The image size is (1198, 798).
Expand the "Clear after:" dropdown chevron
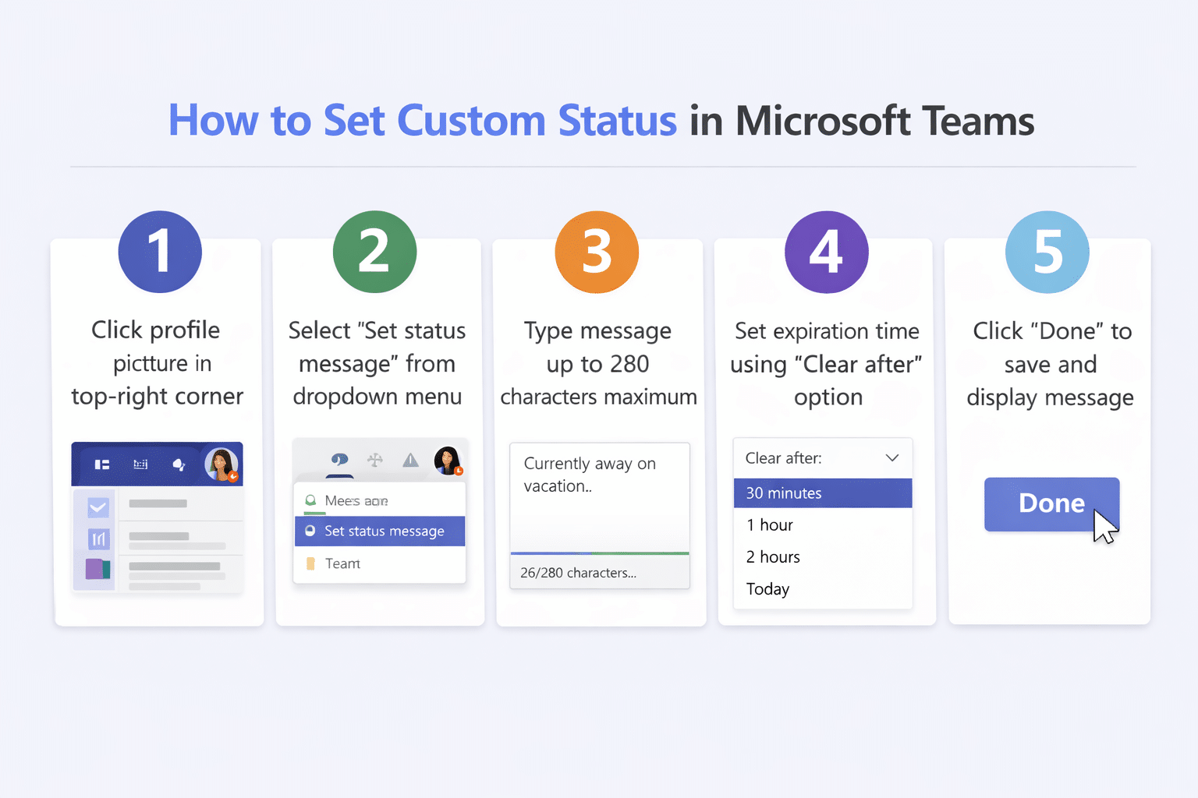click(892, 458)
